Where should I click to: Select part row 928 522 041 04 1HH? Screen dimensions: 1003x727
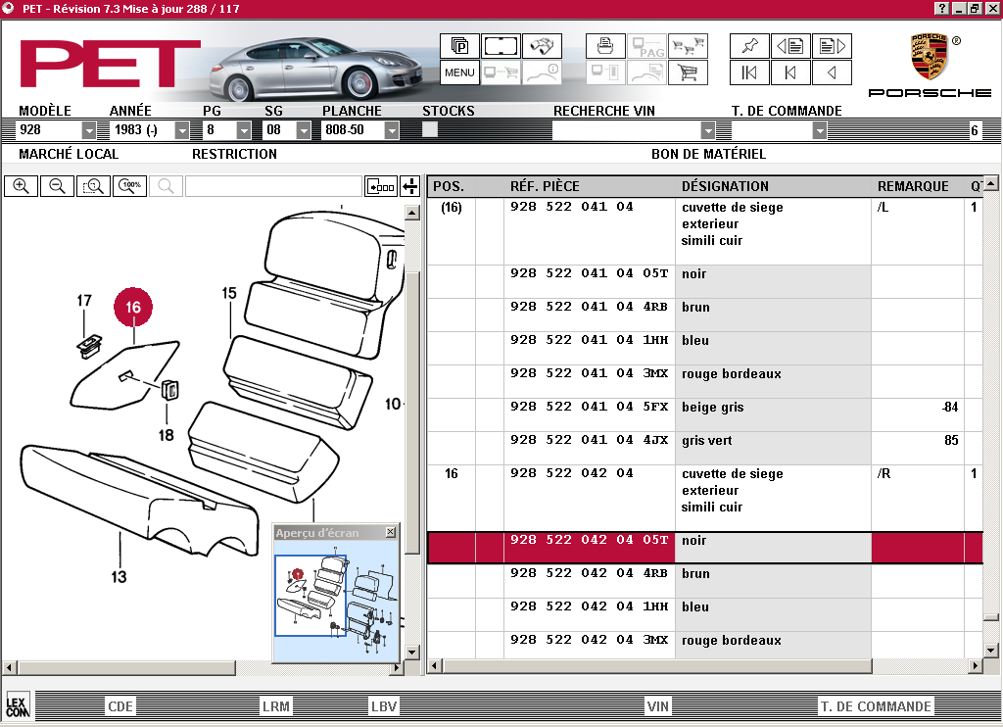point(705,348)
